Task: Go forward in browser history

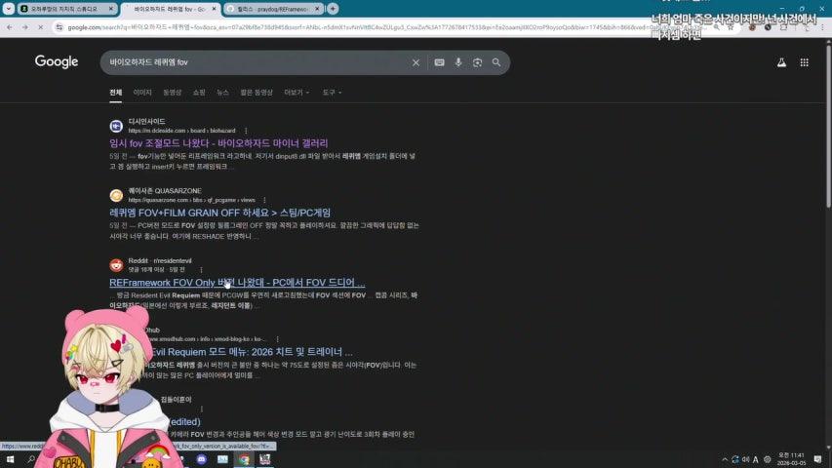Action: 25,27
